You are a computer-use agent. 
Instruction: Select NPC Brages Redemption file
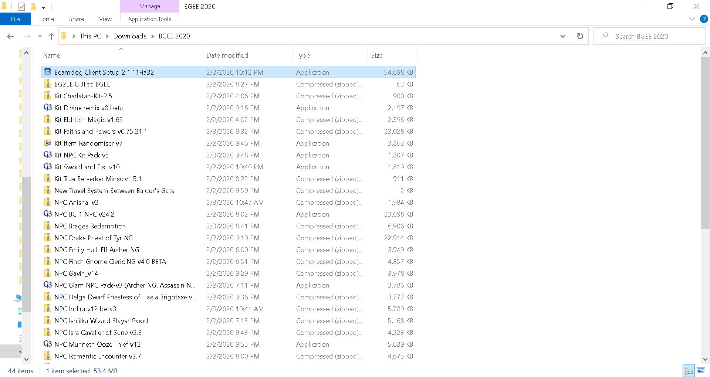[228, 226]
